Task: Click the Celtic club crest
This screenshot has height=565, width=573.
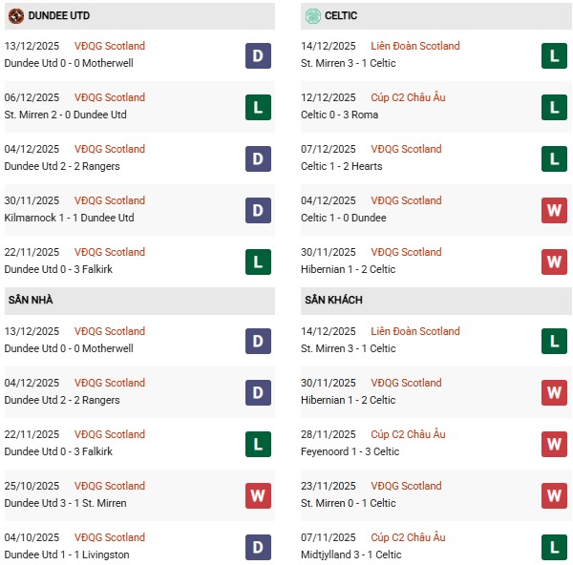Action: coord(312,16)
